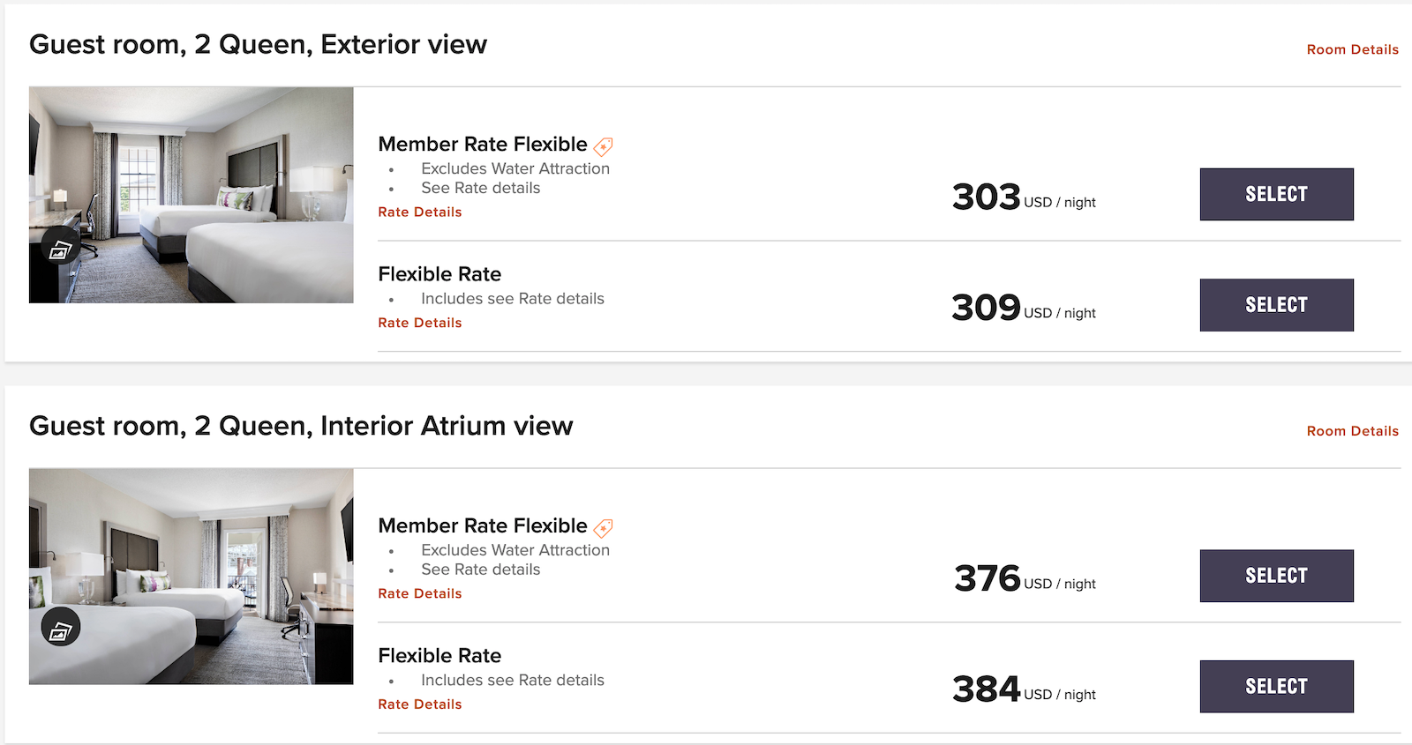Open photo gallery icon on Interior Atrium room
Image resolution: width=1412 pixels, height=745 pixels.
61,628
